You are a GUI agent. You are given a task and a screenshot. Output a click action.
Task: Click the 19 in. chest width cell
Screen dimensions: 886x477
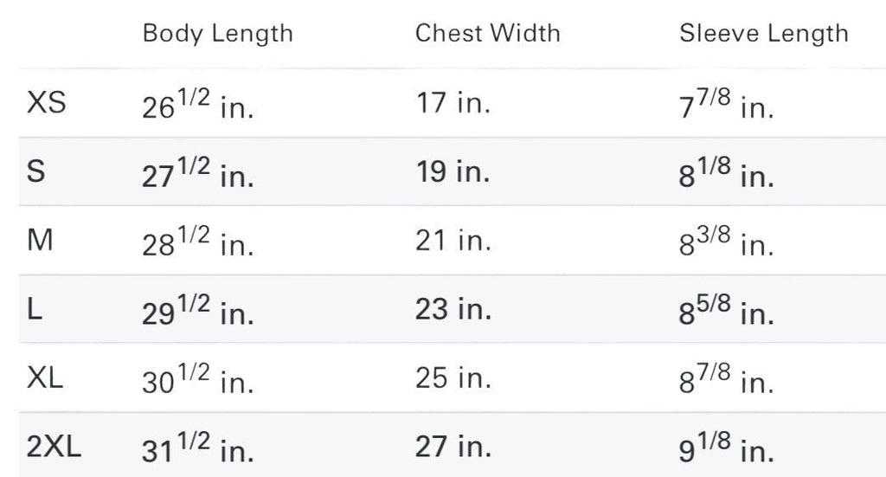(x=453, y=172)
